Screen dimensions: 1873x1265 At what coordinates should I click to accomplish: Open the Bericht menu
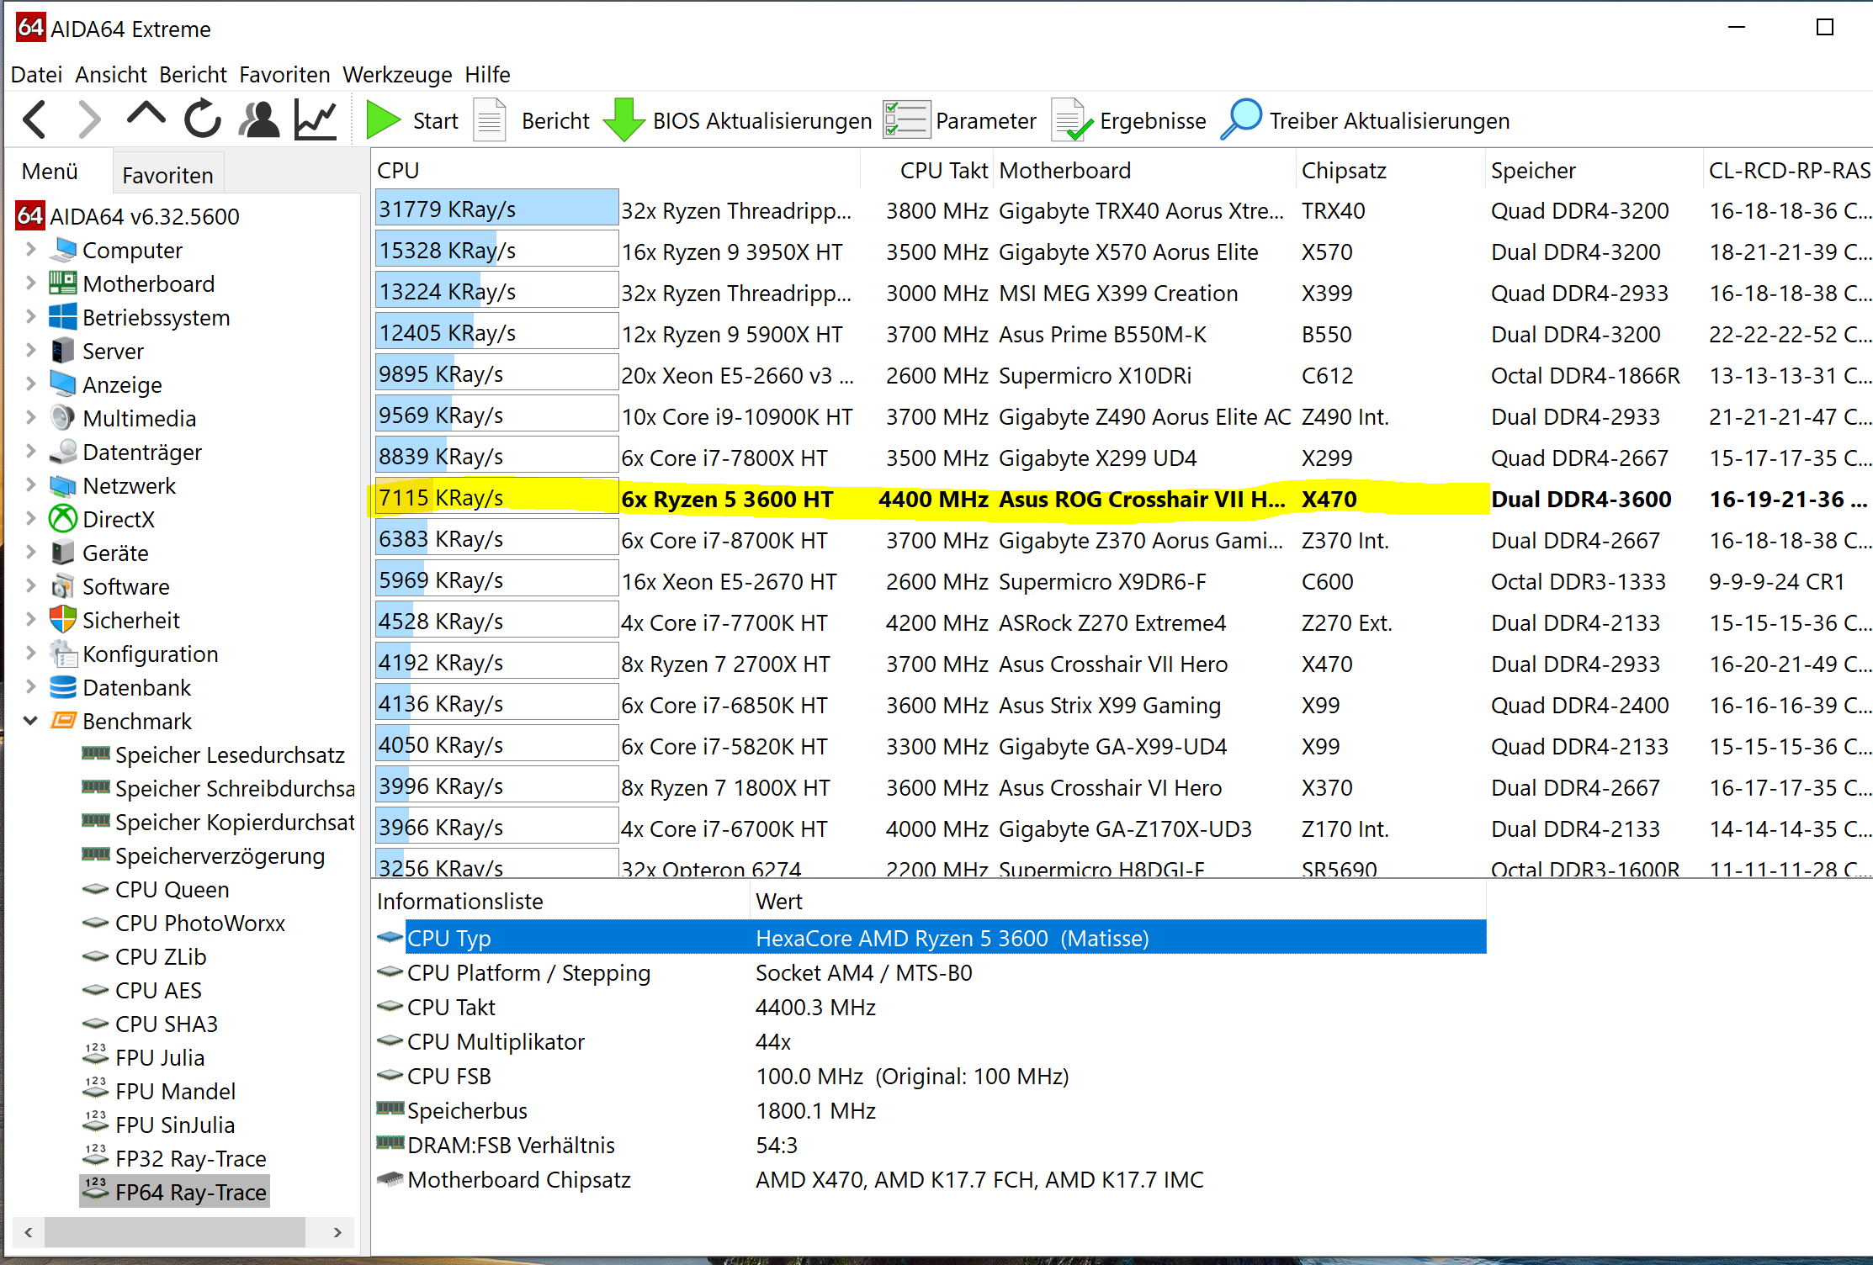pyautogui.click(x=193, y=74)
